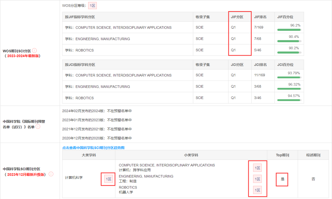Click the 是 value under Top期刊

coord(283,179)
